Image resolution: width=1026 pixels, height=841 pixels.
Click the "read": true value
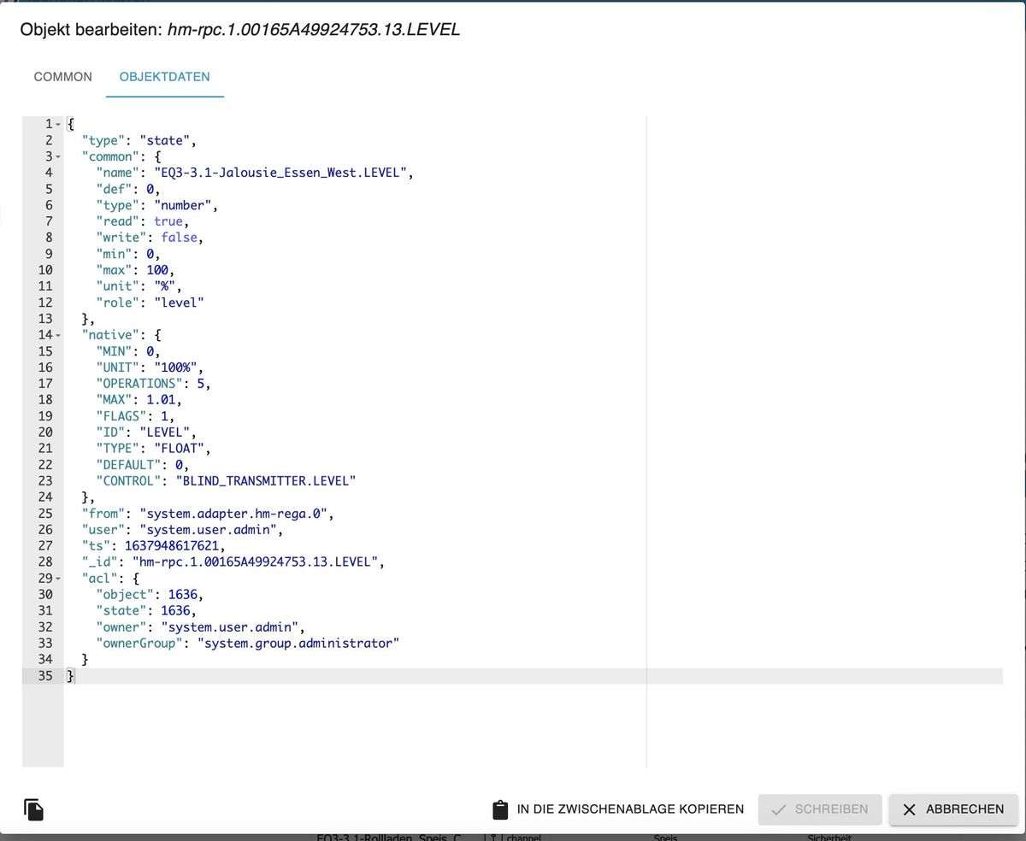(168, 221)
